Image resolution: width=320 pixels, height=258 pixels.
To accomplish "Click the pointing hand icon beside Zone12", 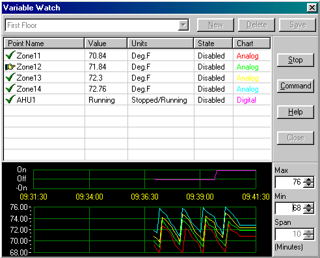I will (x=10, y=67).
